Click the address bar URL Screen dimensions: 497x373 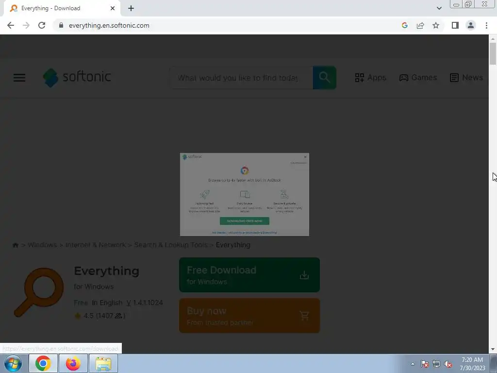point(109,25)
